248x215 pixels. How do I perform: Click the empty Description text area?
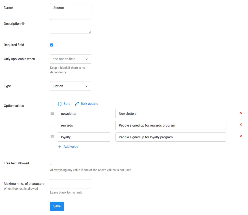tap(70, 26)
